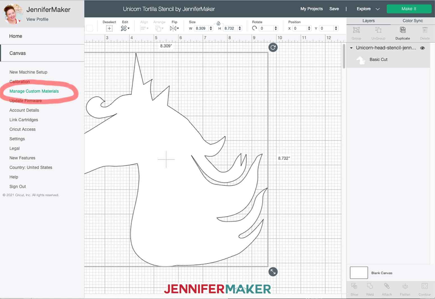Viewport: 435px width, 299px height.
Task: Open the Align dropdown
Action: coord(144,28)
